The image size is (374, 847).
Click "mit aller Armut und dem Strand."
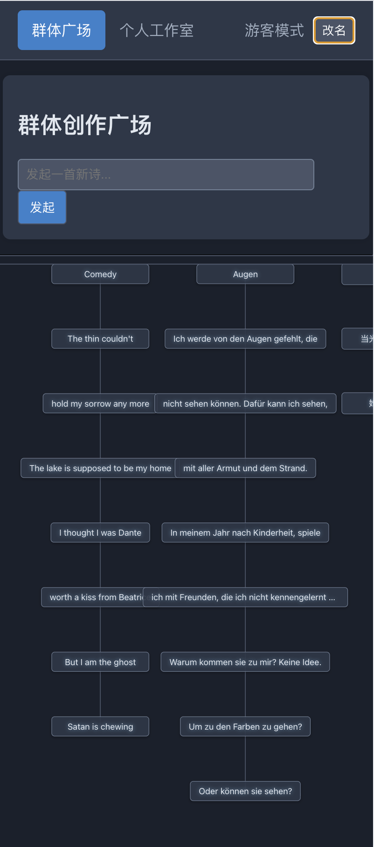pyautogui.click(x=246, y=468)
